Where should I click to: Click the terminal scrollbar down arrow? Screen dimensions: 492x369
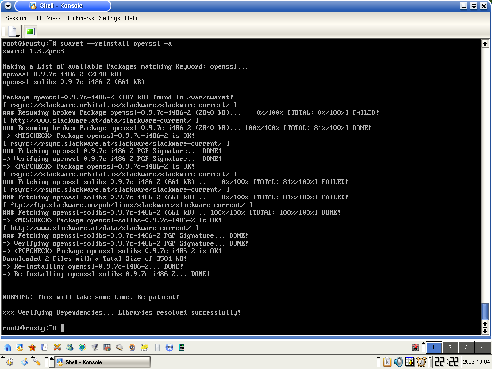[485, 331]
